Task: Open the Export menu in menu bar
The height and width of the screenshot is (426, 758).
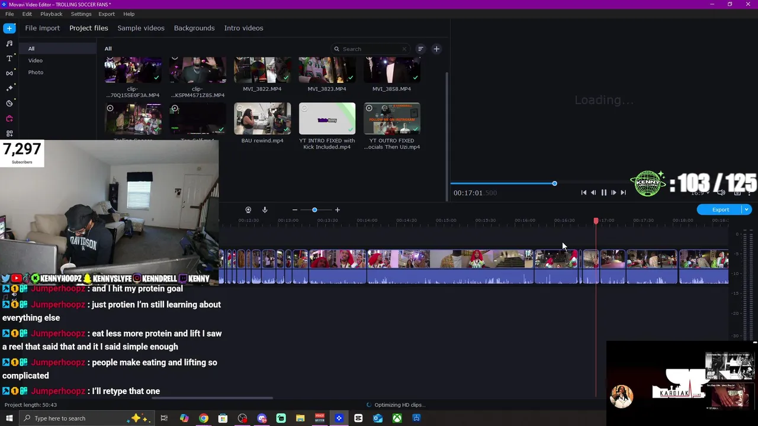Action: coord(107,14)
